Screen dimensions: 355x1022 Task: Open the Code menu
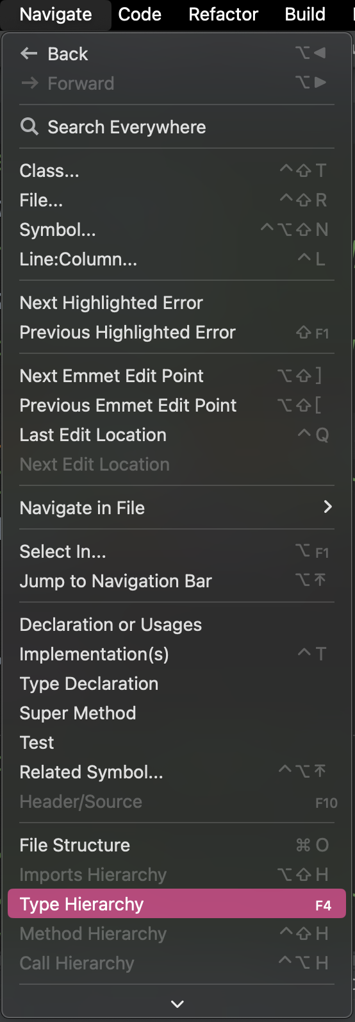[140, 14]
